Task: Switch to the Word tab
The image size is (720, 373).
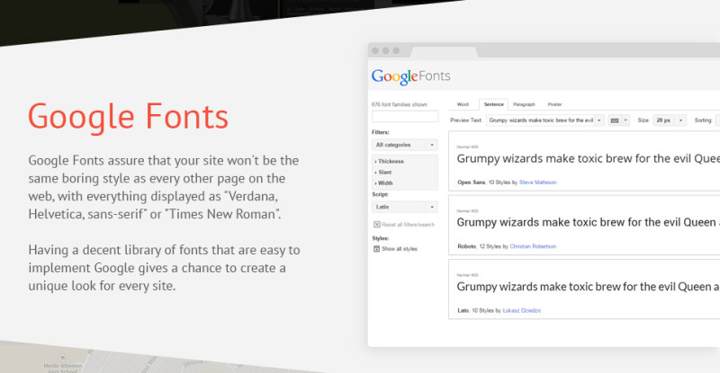Action: (463, 104)
